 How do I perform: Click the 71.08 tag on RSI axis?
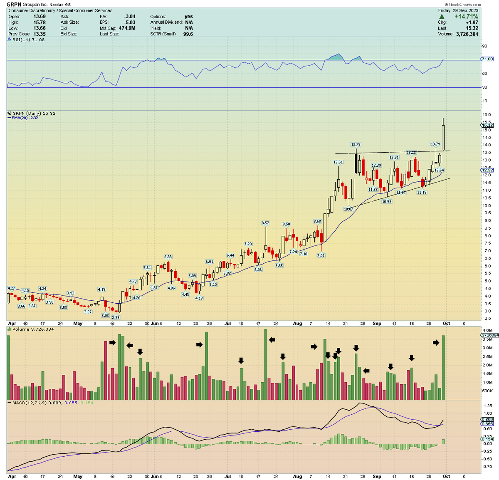(x=487, y=59)
